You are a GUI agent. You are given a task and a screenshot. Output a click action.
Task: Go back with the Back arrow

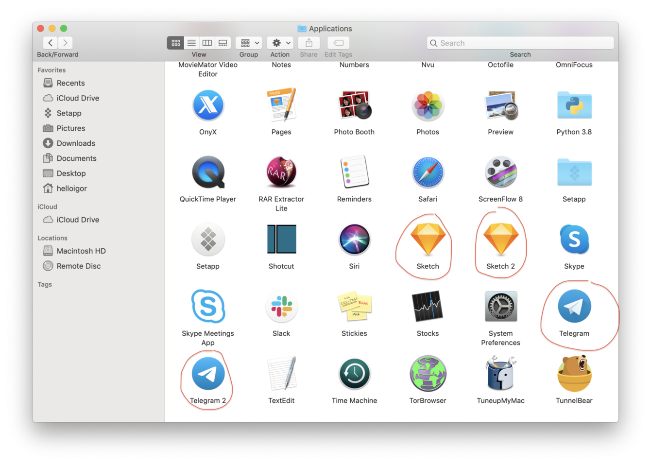(x=51, y=43)
